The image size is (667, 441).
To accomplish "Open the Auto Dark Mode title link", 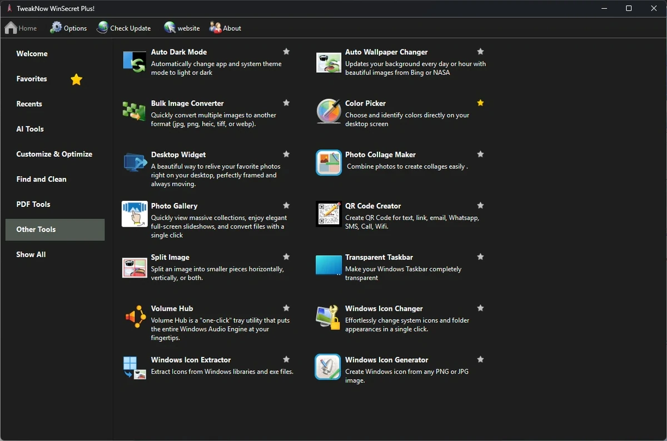I will pos(179,52).
